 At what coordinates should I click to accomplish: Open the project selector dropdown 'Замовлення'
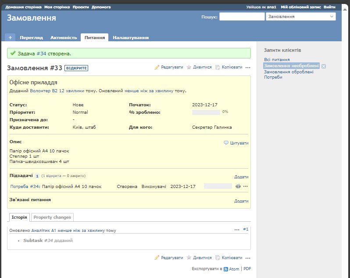coord(300,17)
